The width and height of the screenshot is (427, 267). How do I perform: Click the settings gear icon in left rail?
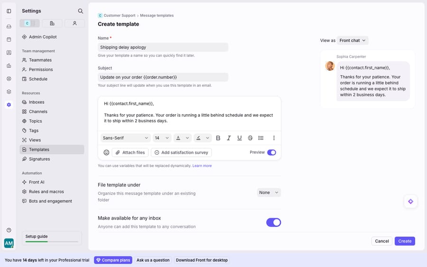click(9, 105)
